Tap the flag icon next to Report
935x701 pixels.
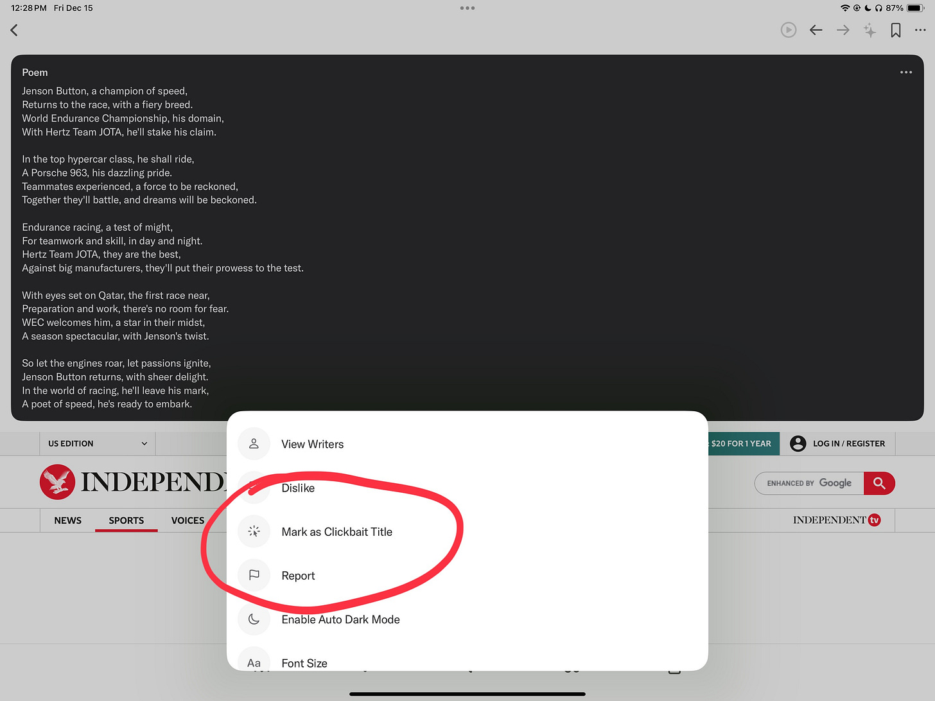tap(254, 576)
